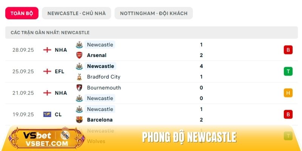This screenshot has width=302, height=151.
Task: Click the red B badge for Barcelona match
Action: (x=288, y=114)
